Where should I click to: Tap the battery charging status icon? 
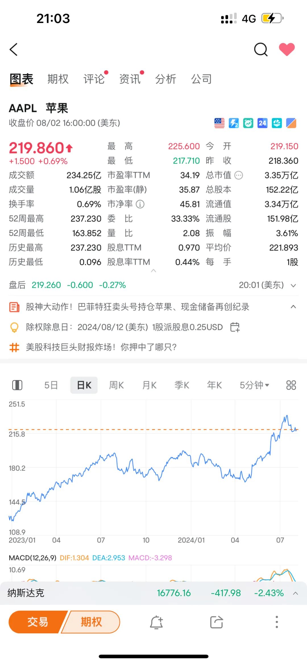273,18
